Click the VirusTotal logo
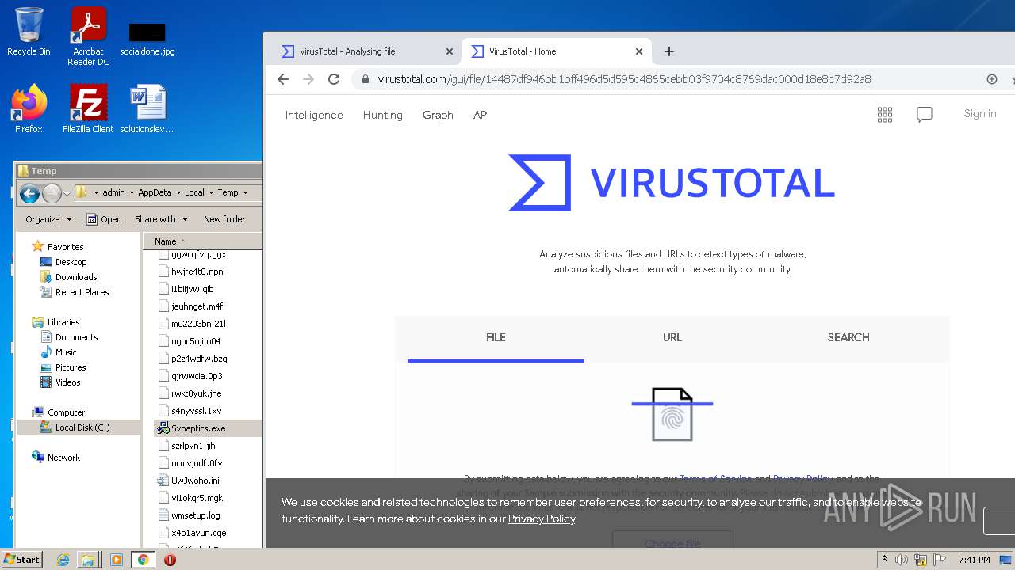The width and height of the screenshot is (1015, 570). point(672,183)
